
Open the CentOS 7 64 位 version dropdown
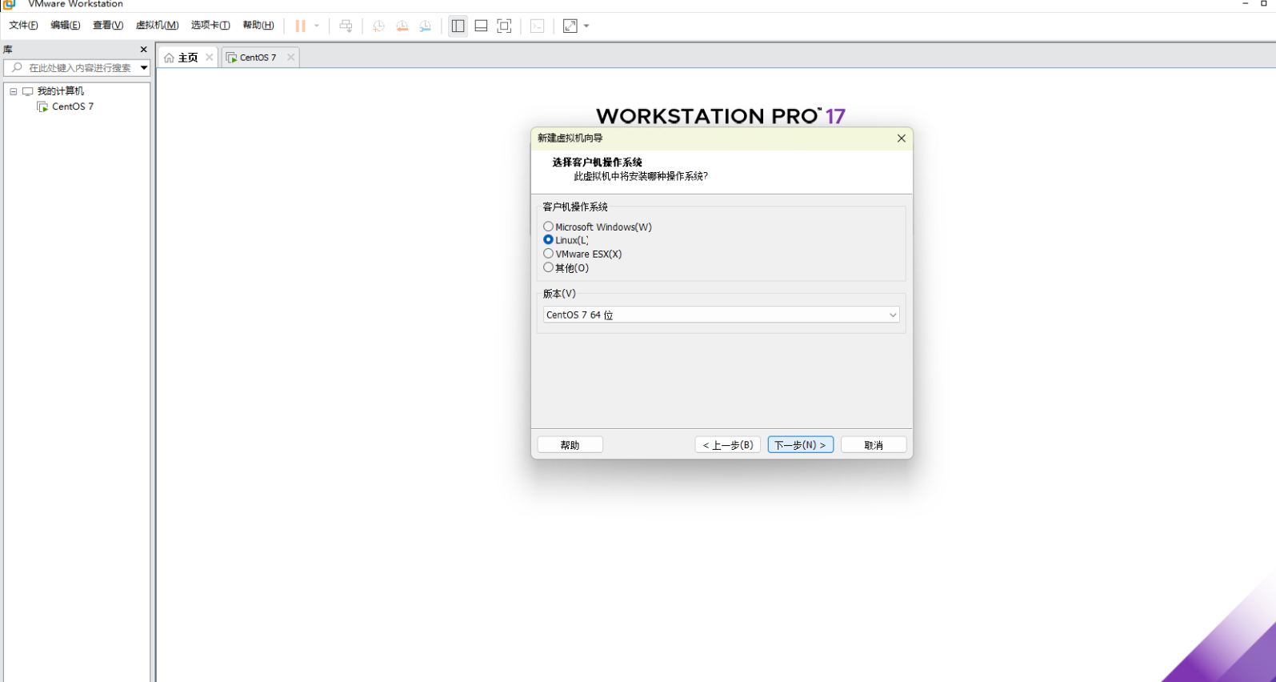pyautogui.click(x=721, y=315)
